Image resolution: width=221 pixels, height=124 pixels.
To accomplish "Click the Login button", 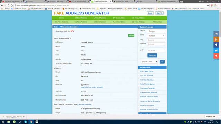I will tap(150, 13).
